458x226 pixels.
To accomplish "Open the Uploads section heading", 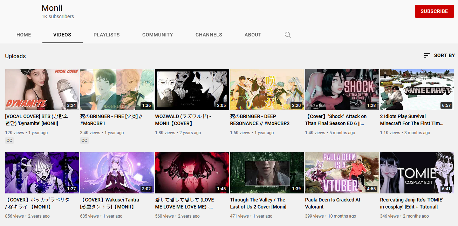I will 15,56.
